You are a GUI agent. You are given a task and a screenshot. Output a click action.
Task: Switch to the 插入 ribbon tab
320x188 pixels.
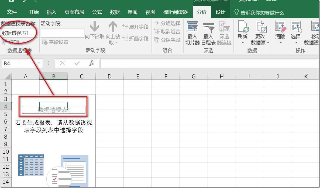pyautogui.click(x=52, y=12)
